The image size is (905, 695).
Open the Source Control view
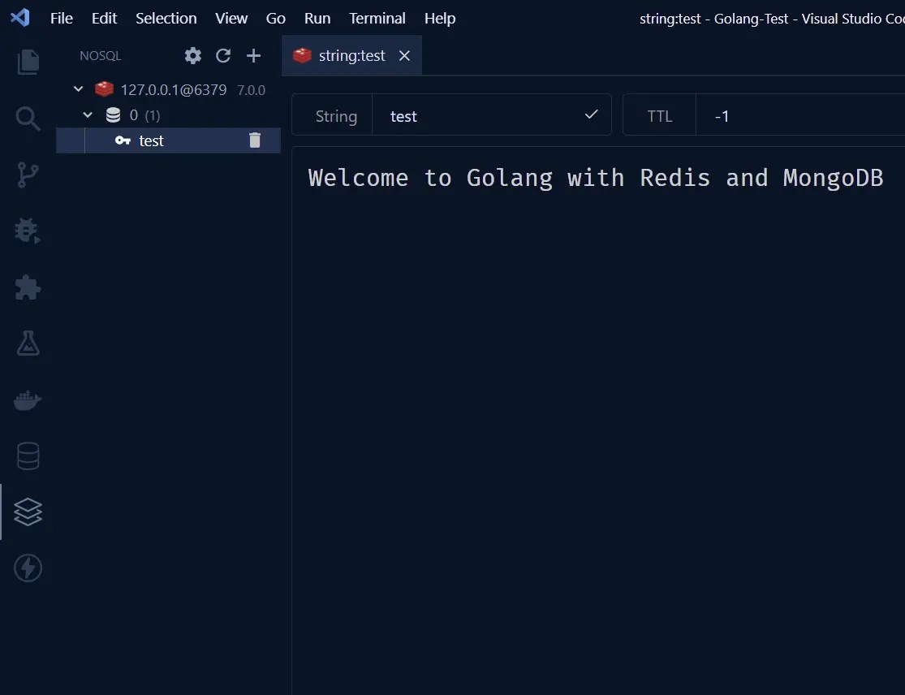[x=28, y=175]
